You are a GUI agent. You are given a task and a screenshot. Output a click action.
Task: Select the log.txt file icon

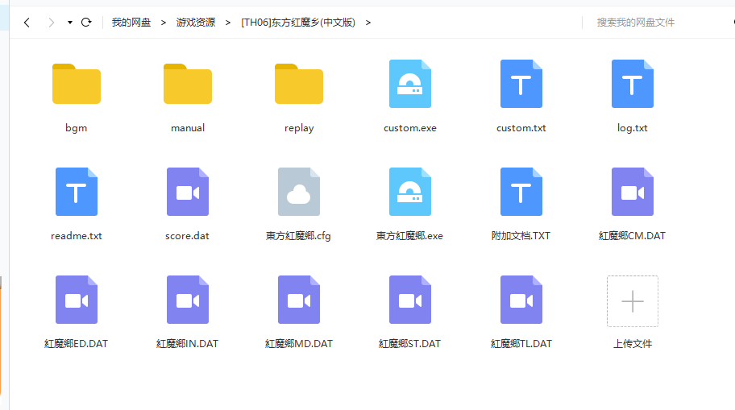click(633, 84)
